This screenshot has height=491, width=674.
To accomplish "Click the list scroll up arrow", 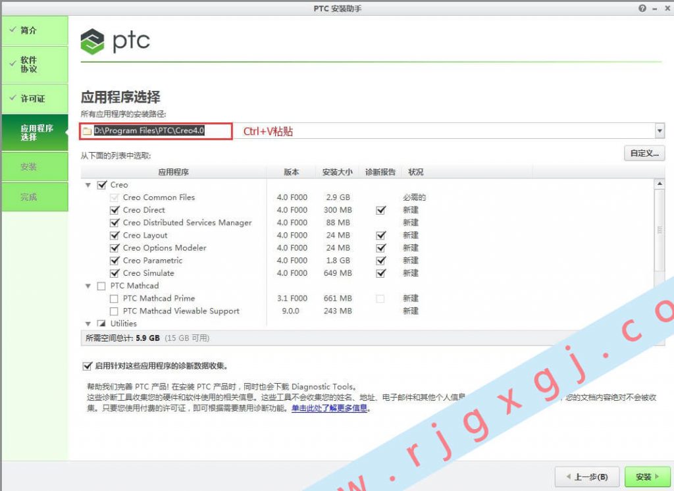I will point(660,184).
